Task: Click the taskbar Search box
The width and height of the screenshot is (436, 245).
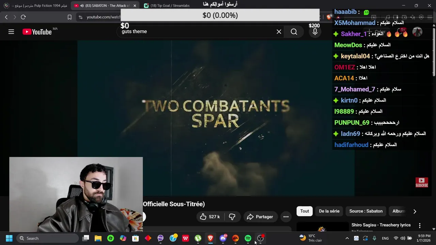Action: tap(48, 238)
